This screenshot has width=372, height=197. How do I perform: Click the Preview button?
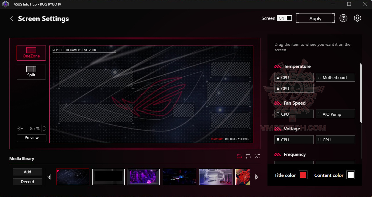32,138
